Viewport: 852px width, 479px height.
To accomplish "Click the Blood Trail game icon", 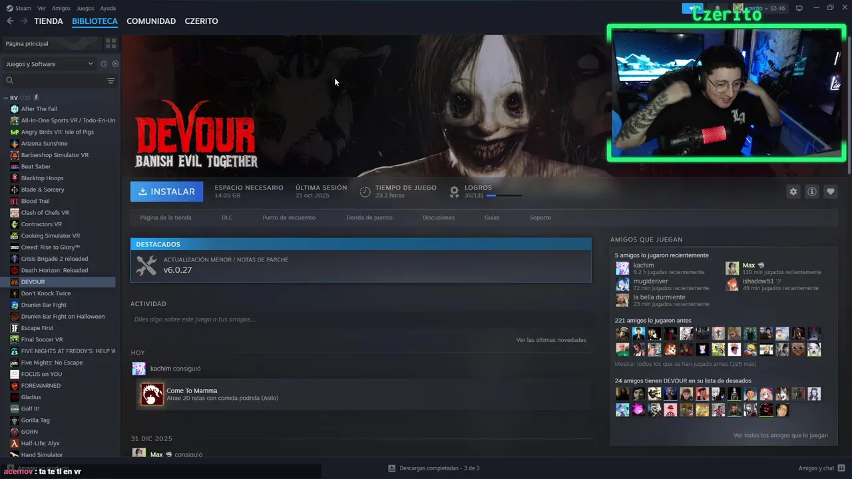I will click(x=15, y=201).
